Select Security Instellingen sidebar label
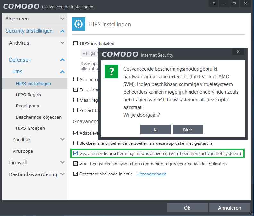254x216 pixels. pos(29,31)
